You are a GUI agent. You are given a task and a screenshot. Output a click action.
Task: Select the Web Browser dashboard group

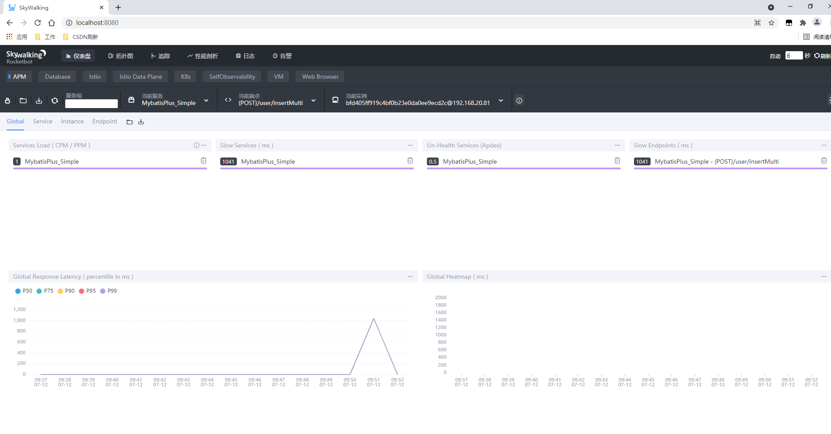pyautogui.click(x=320, y=77)
